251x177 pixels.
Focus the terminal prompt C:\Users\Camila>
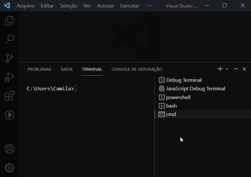coord(50,89)
